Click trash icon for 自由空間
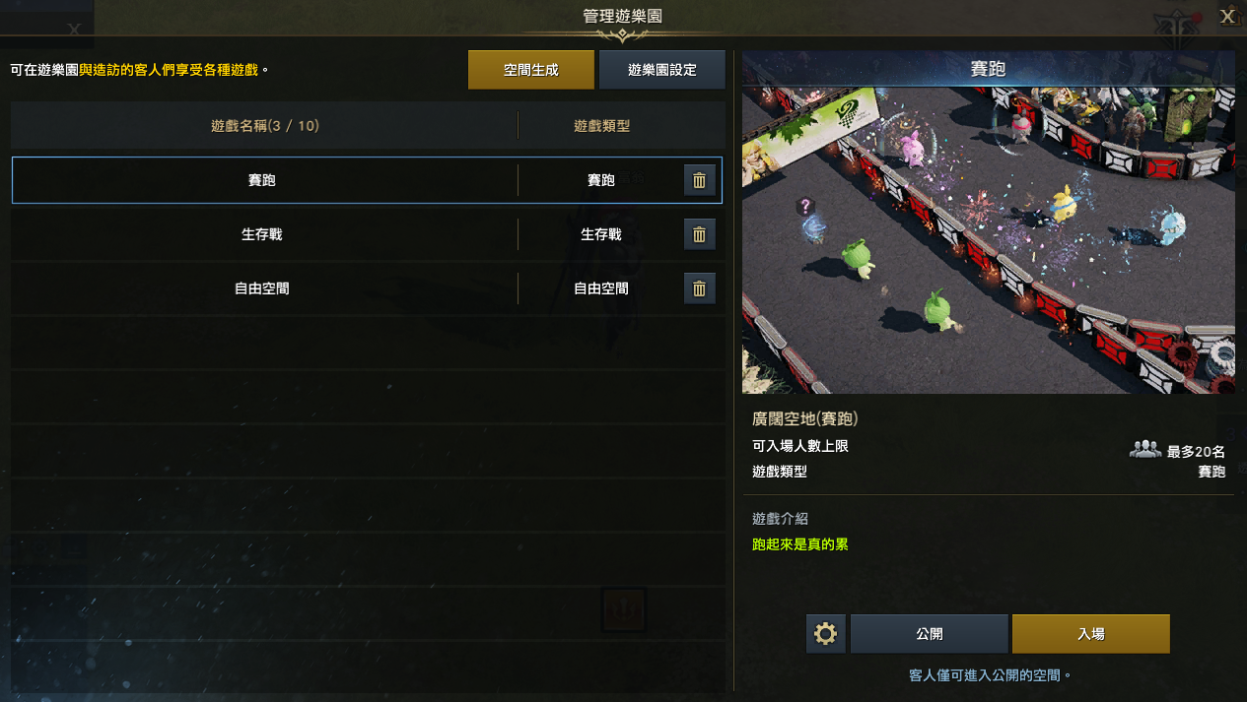The image size is (1247, 702). point(699,288)
